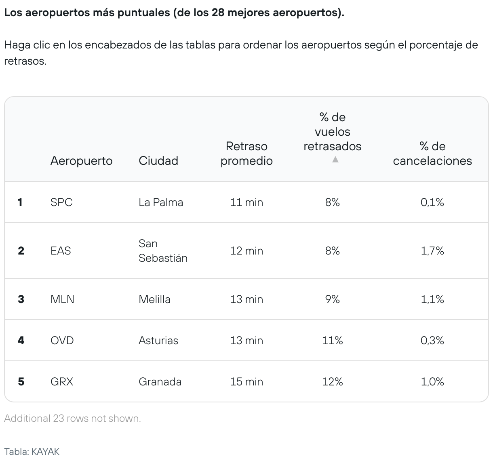The image size is (493, 463).
Task: Select the EAS airport code cell
Action: pyautogui.click(x=61, y=251)
